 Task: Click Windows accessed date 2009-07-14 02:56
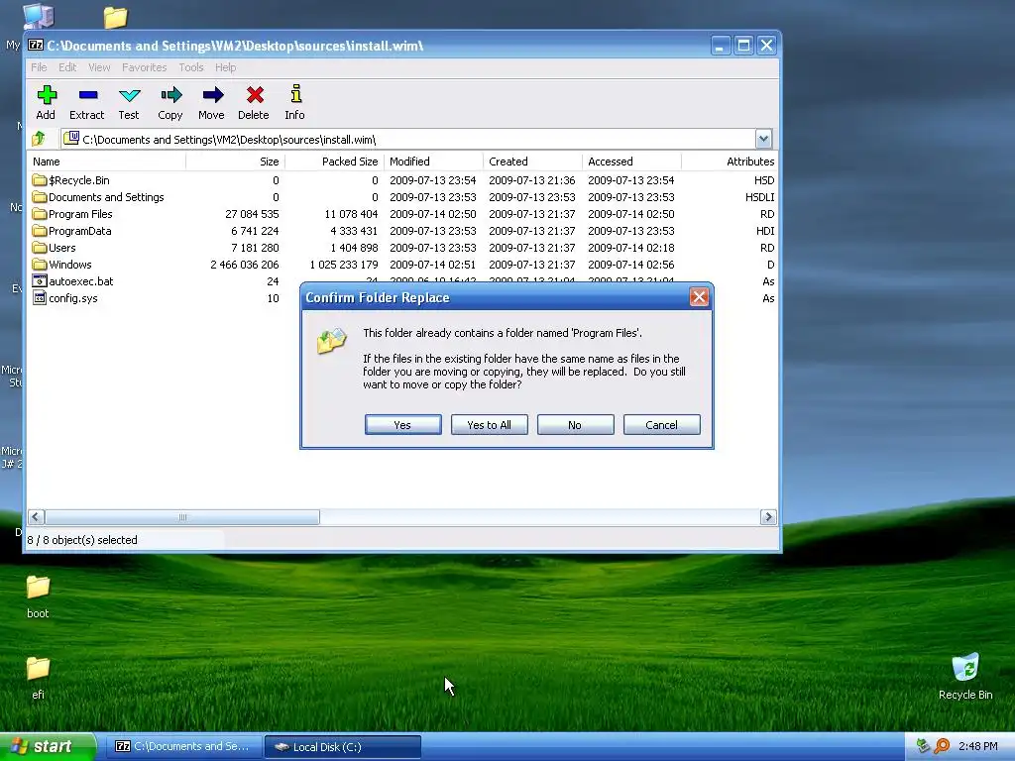pyautogui.click(x=631, y=264)
